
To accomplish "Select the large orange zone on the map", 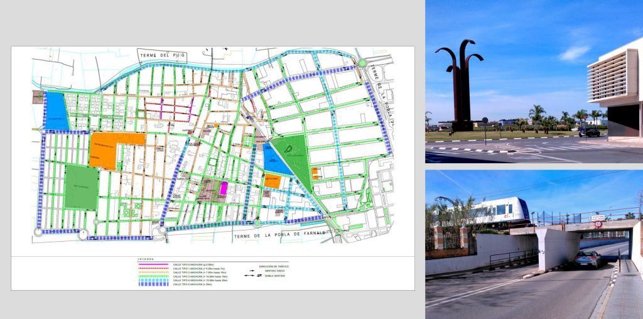I will point(116,148).
